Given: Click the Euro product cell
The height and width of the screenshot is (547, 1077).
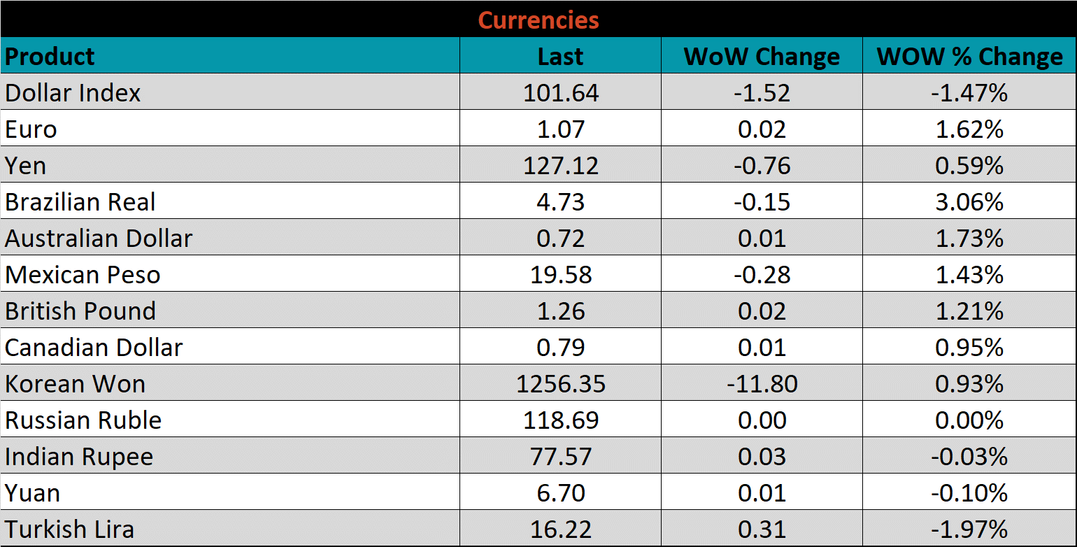Looking at the screenshot, I should (31, 129).
